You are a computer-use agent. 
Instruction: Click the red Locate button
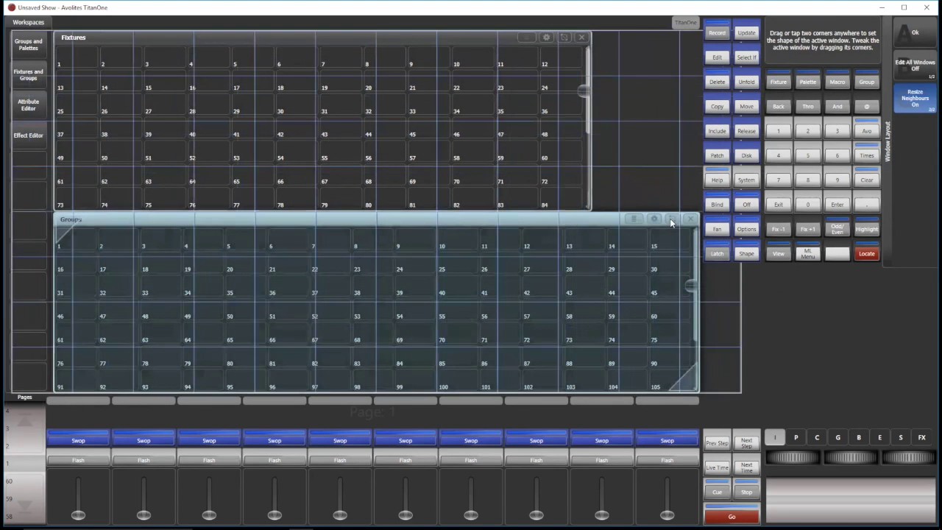click(x=866, y=253)
